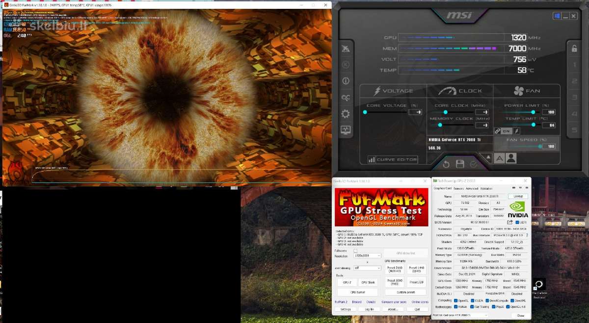This screenshot has width=589, height=323.
Task: Run Preset:2160 (4K/UHD) benchmark
Action: click(395, 269)
